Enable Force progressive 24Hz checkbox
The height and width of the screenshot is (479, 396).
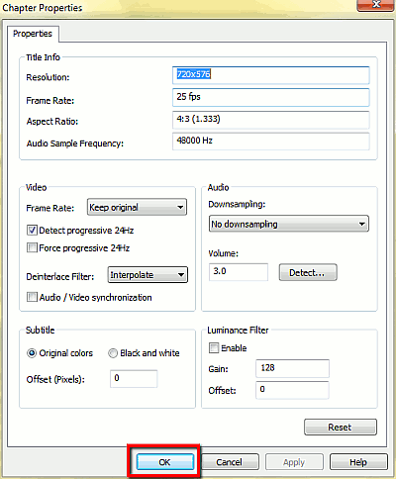click(x=32, y=247)
